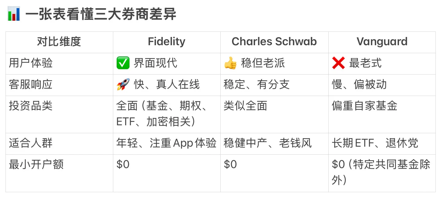
Task: Click the rocket emoji in the Fidelity row
Action: coord(123,85)
